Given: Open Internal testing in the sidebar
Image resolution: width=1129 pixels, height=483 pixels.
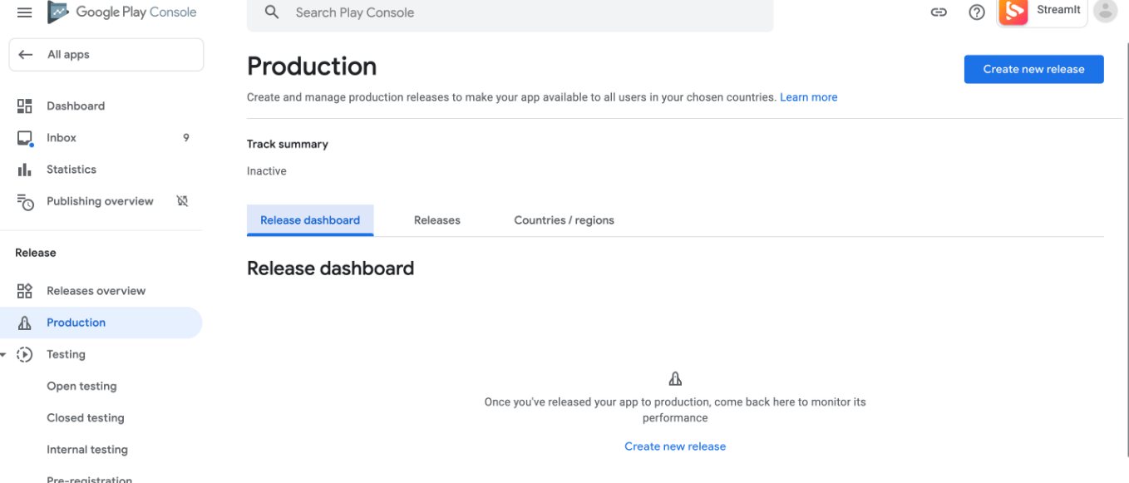Looking at the screenshot, I should pos(87,450).
